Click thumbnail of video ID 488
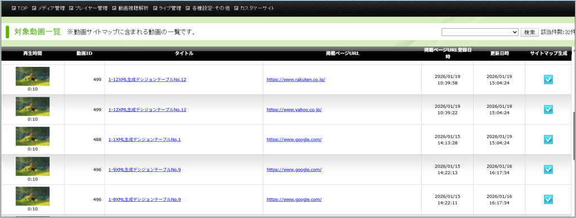576x218 pixels. (33, 137)
